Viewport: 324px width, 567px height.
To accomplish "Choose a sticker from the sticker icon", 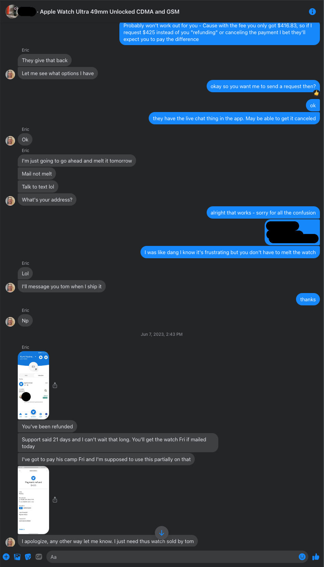I will [28, 557].
